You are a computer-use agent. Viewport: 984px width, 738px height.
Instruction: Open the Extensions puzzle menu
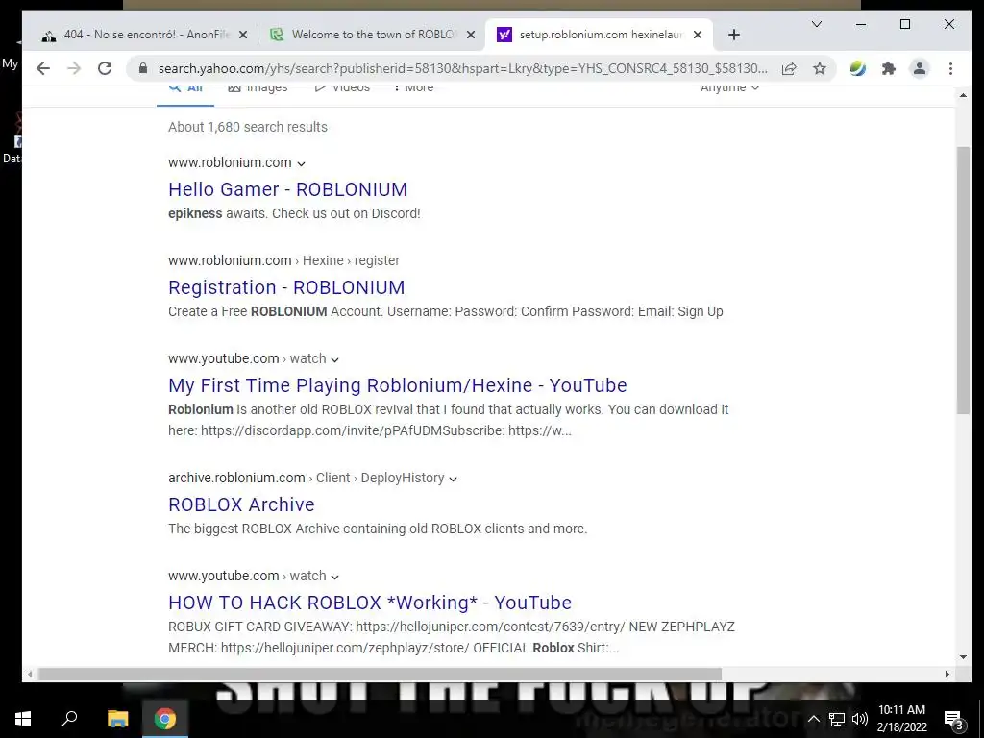point(889,68)
